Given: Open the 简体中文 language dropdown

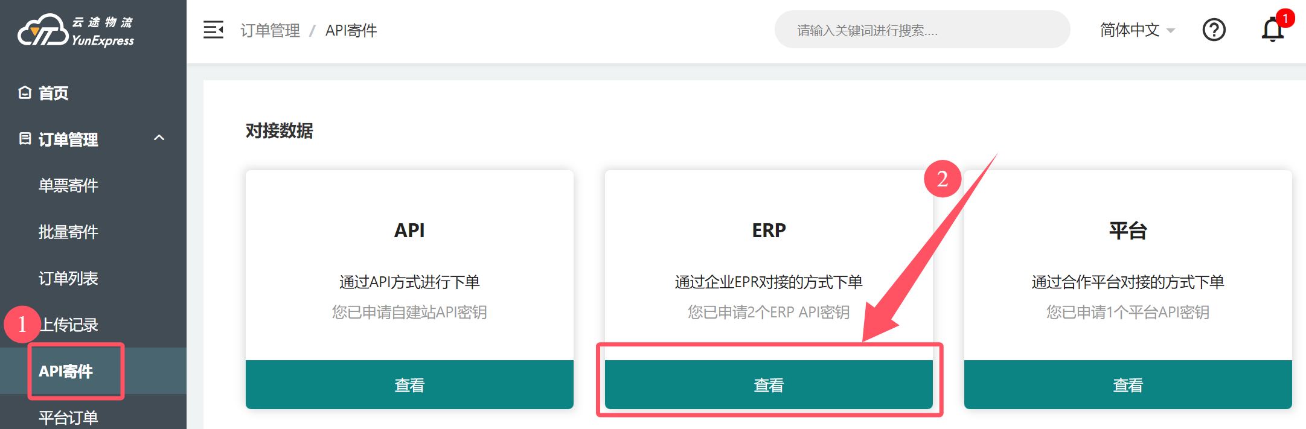Looking at the screenshot, I should coord(1137,30).
